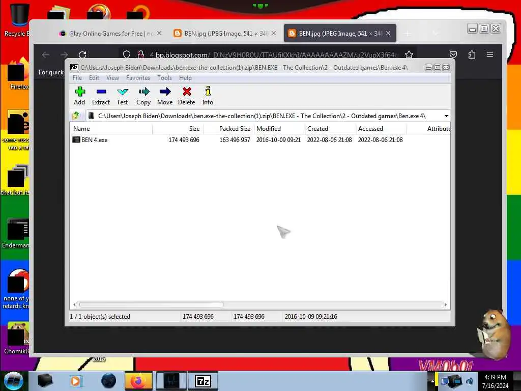Click the volume speaker tray icon

pyautogui.click(x=470, y=381)
